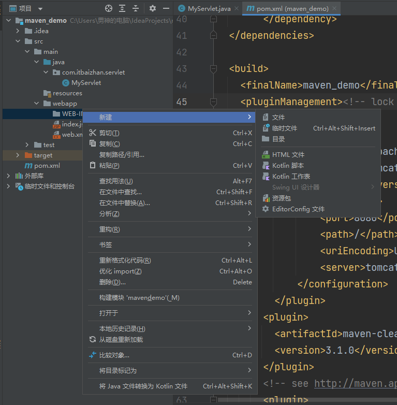Collapse the com.itbaizhan.servlet package

(x=46, y=72)
